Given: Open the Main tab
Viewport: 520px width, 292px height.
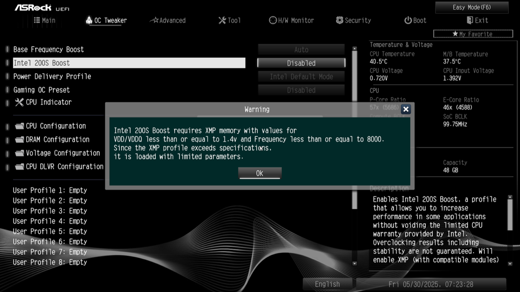Looking at the screenshot, I should [x=45, y=20].
